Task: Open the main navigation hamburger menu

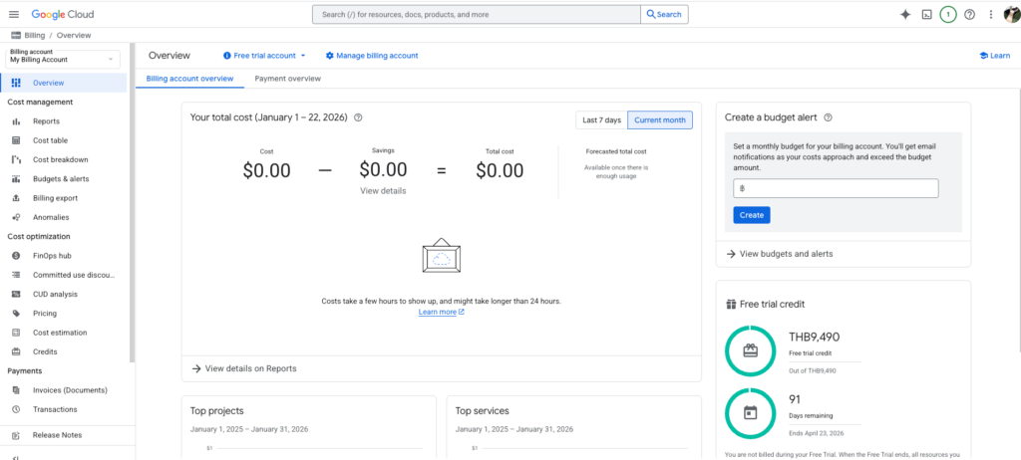Action: coord(14,14)
